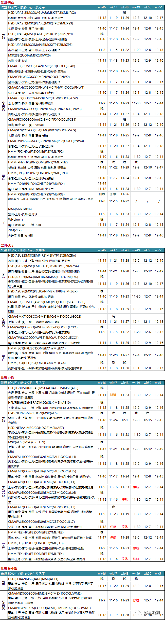Click port route 盐田-宁波-长滩
Image resolution: width=165 pixels, height=620 pixels.
(x=18, y=61)
